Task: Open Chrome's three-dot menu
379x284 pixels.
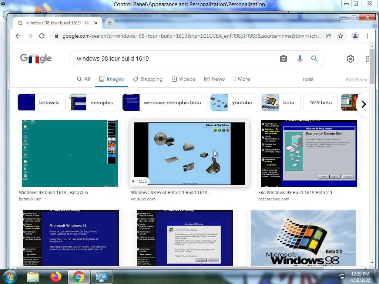Action: tap(367, 36)
